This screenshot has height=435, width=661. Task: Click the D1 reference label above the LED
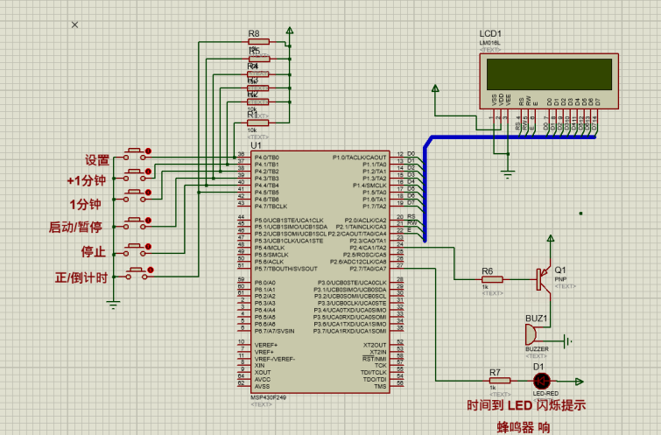tap(538, 367)
